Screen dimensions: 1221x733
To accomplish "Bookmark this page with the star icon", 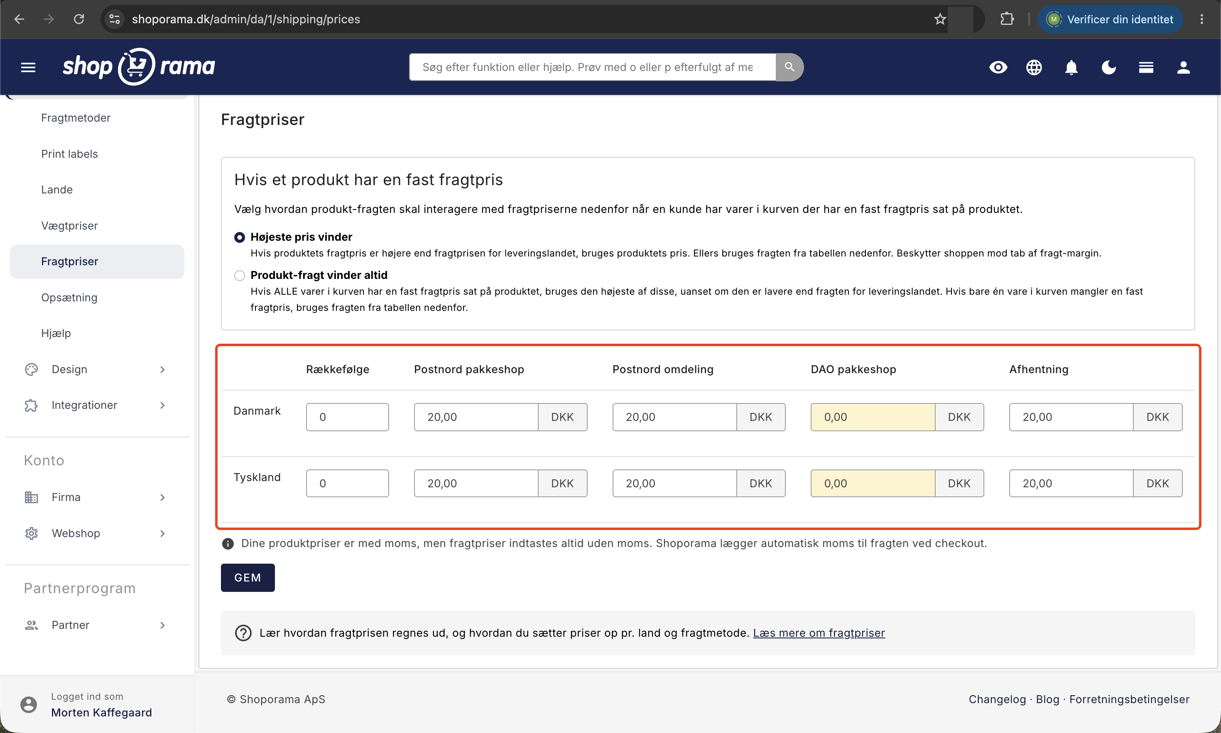I will 940,19.
